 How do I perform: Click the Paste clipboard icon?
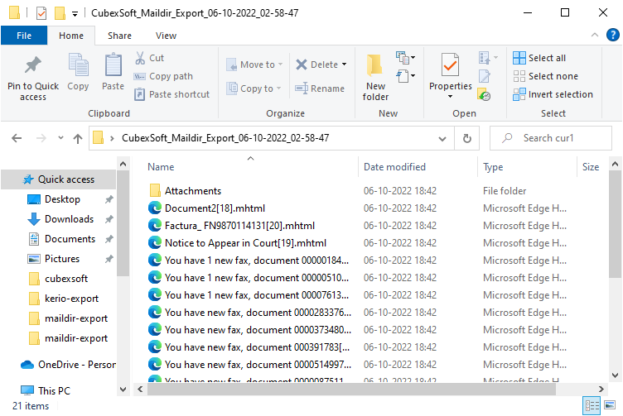click(x=113, y=65)
